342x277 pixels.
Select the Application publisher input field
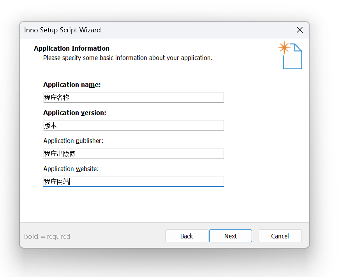point(134,154)
